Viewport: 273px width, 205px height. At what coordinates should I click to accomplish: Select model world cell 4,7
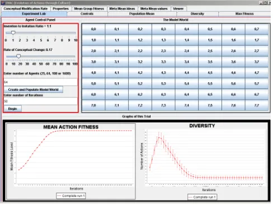coord(257,73)
